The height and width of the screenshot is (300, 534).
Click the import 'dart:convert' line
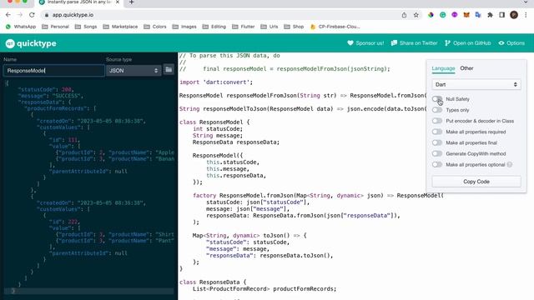(216, 82)
